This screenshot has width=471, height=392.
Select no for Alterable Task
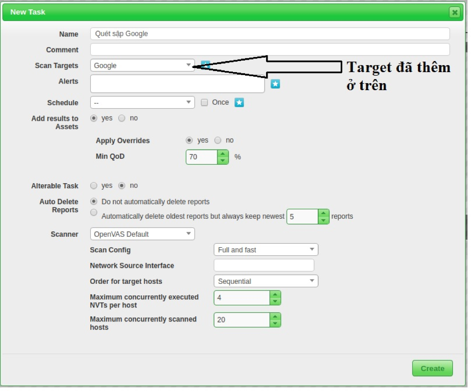point(123,187)
